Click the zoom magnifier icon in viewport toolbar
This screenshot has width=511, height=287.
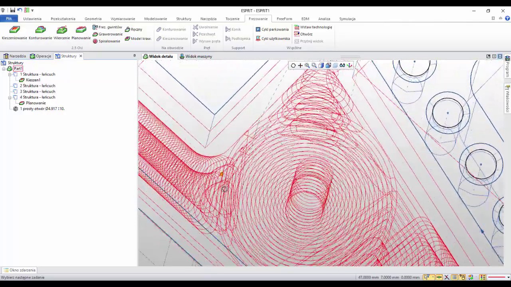click(x=307, y=65)
